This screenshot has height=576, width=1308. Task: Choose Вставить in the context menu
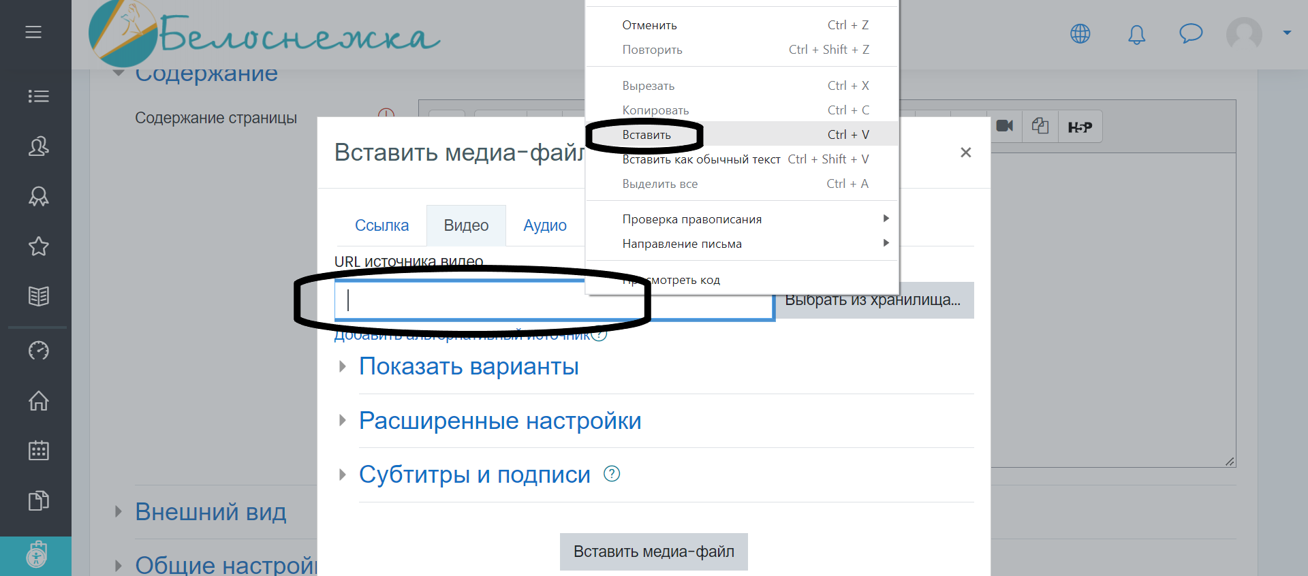647,135
